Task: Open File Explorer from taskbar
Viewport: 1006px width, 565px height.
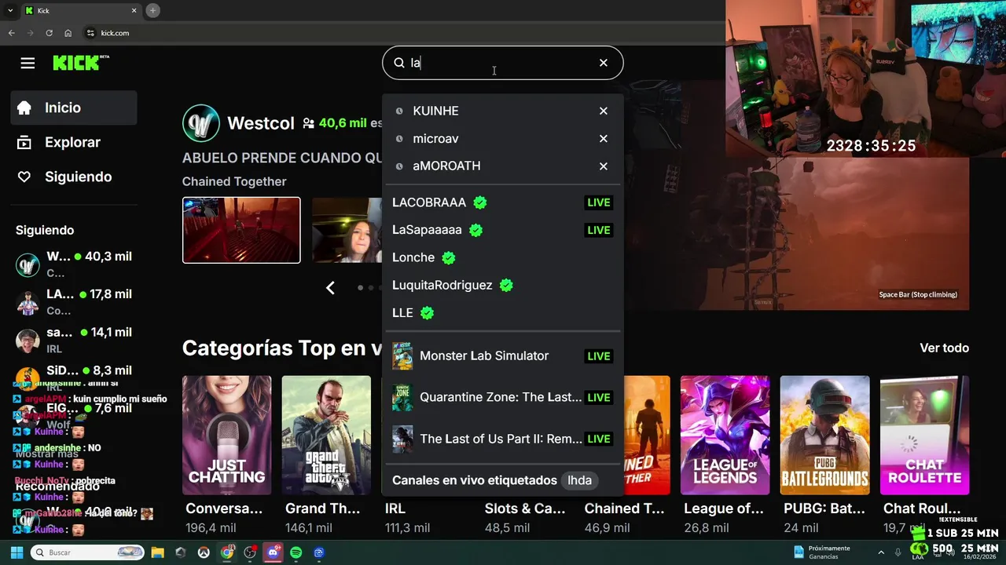Action: pyautogui.click(x=157, y=552)
